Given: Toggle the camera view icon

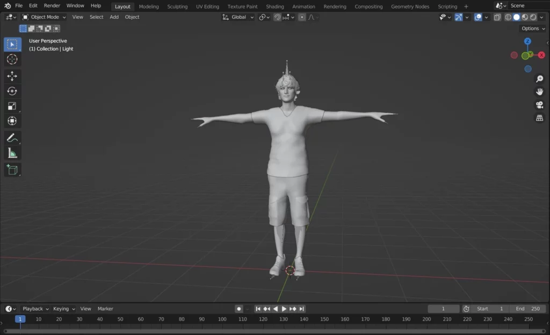Looking at the screenshot, I should click(539, 105).
